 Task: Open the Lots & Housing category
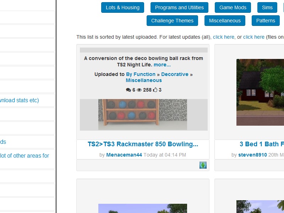tap(122, 7)
